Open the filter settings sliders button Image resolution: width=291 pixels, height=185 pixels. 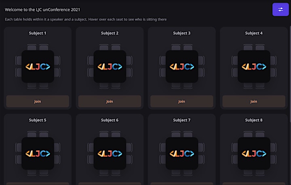point(280,9)
